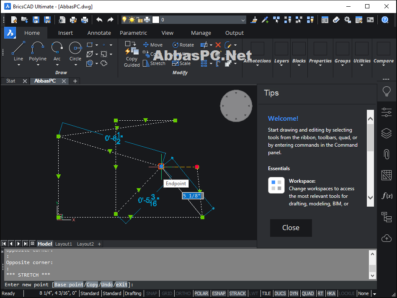Click the Copy Guided tool
397x298 pixels.
(x=131, y=54)
